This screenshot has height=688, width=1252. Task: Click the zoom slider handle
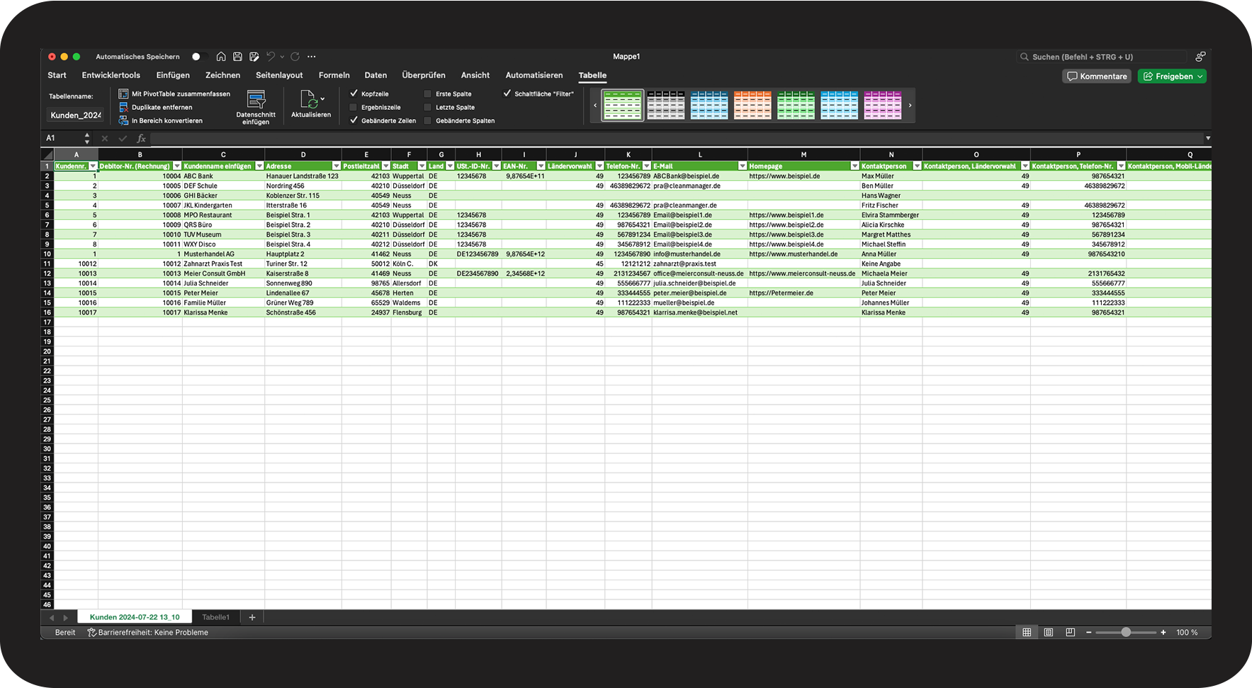(1126, 632)
